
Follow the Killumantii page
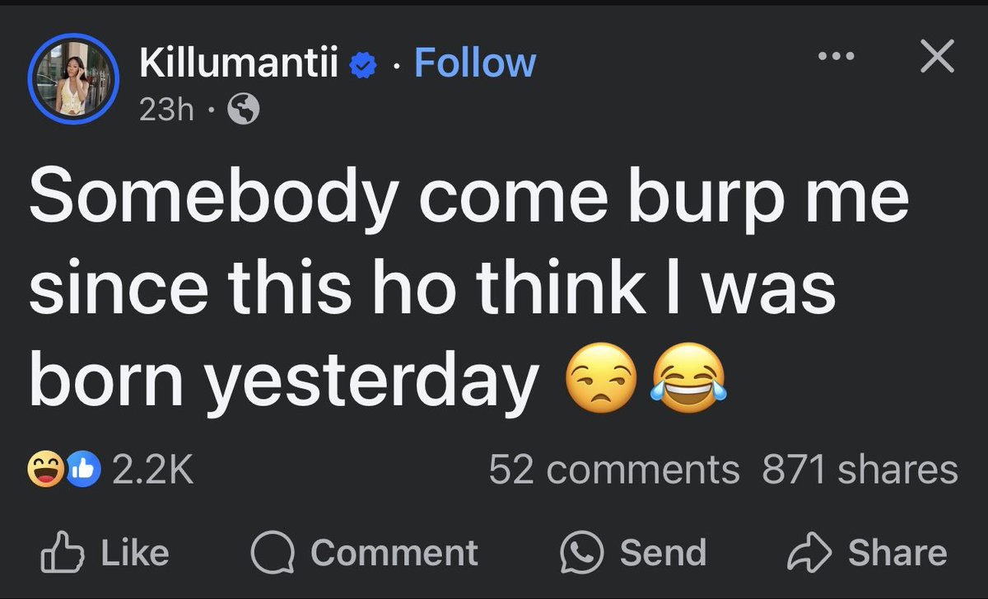tap(475, 63)
